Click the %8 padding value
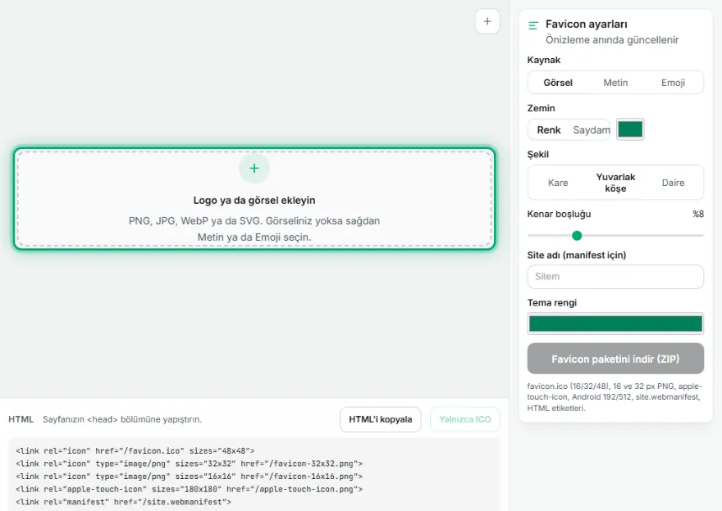The height and width of the screenshot is (511, 722). pos(698,214)
